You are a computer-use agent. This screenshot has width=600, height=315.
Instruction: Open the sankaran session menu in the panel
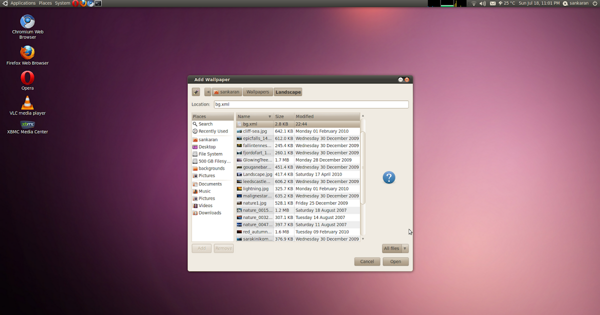tap(575, 3)
